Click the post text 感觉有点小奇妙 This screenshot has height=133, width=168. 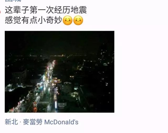(x=34, y=20)
